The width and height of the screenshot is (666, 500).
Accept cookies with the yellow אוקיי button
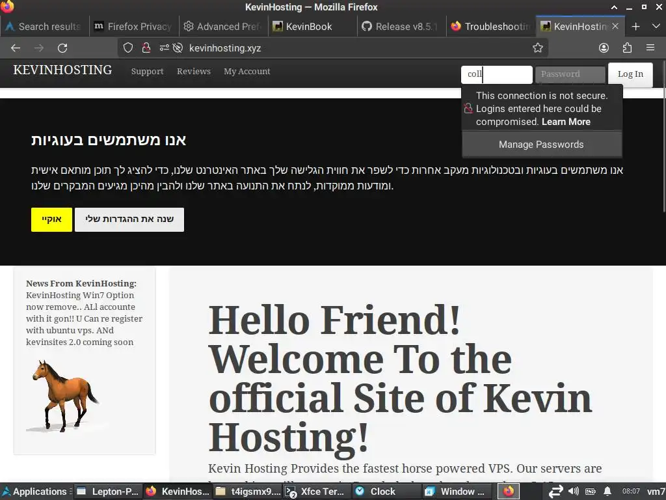tap(51, 219)
